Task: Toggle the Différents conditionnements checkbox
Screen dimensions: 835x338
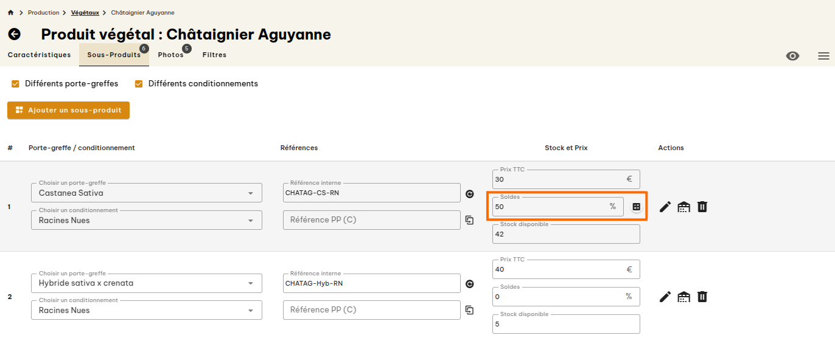Action: point(139,84)
